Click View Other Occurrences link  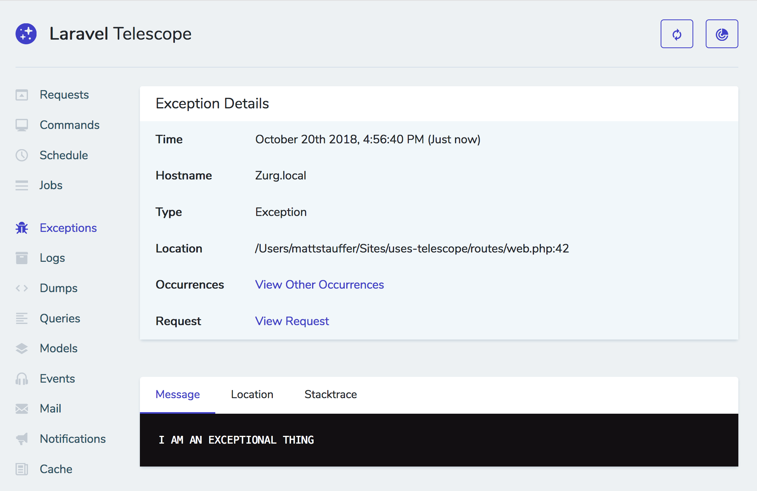point(319,284)
